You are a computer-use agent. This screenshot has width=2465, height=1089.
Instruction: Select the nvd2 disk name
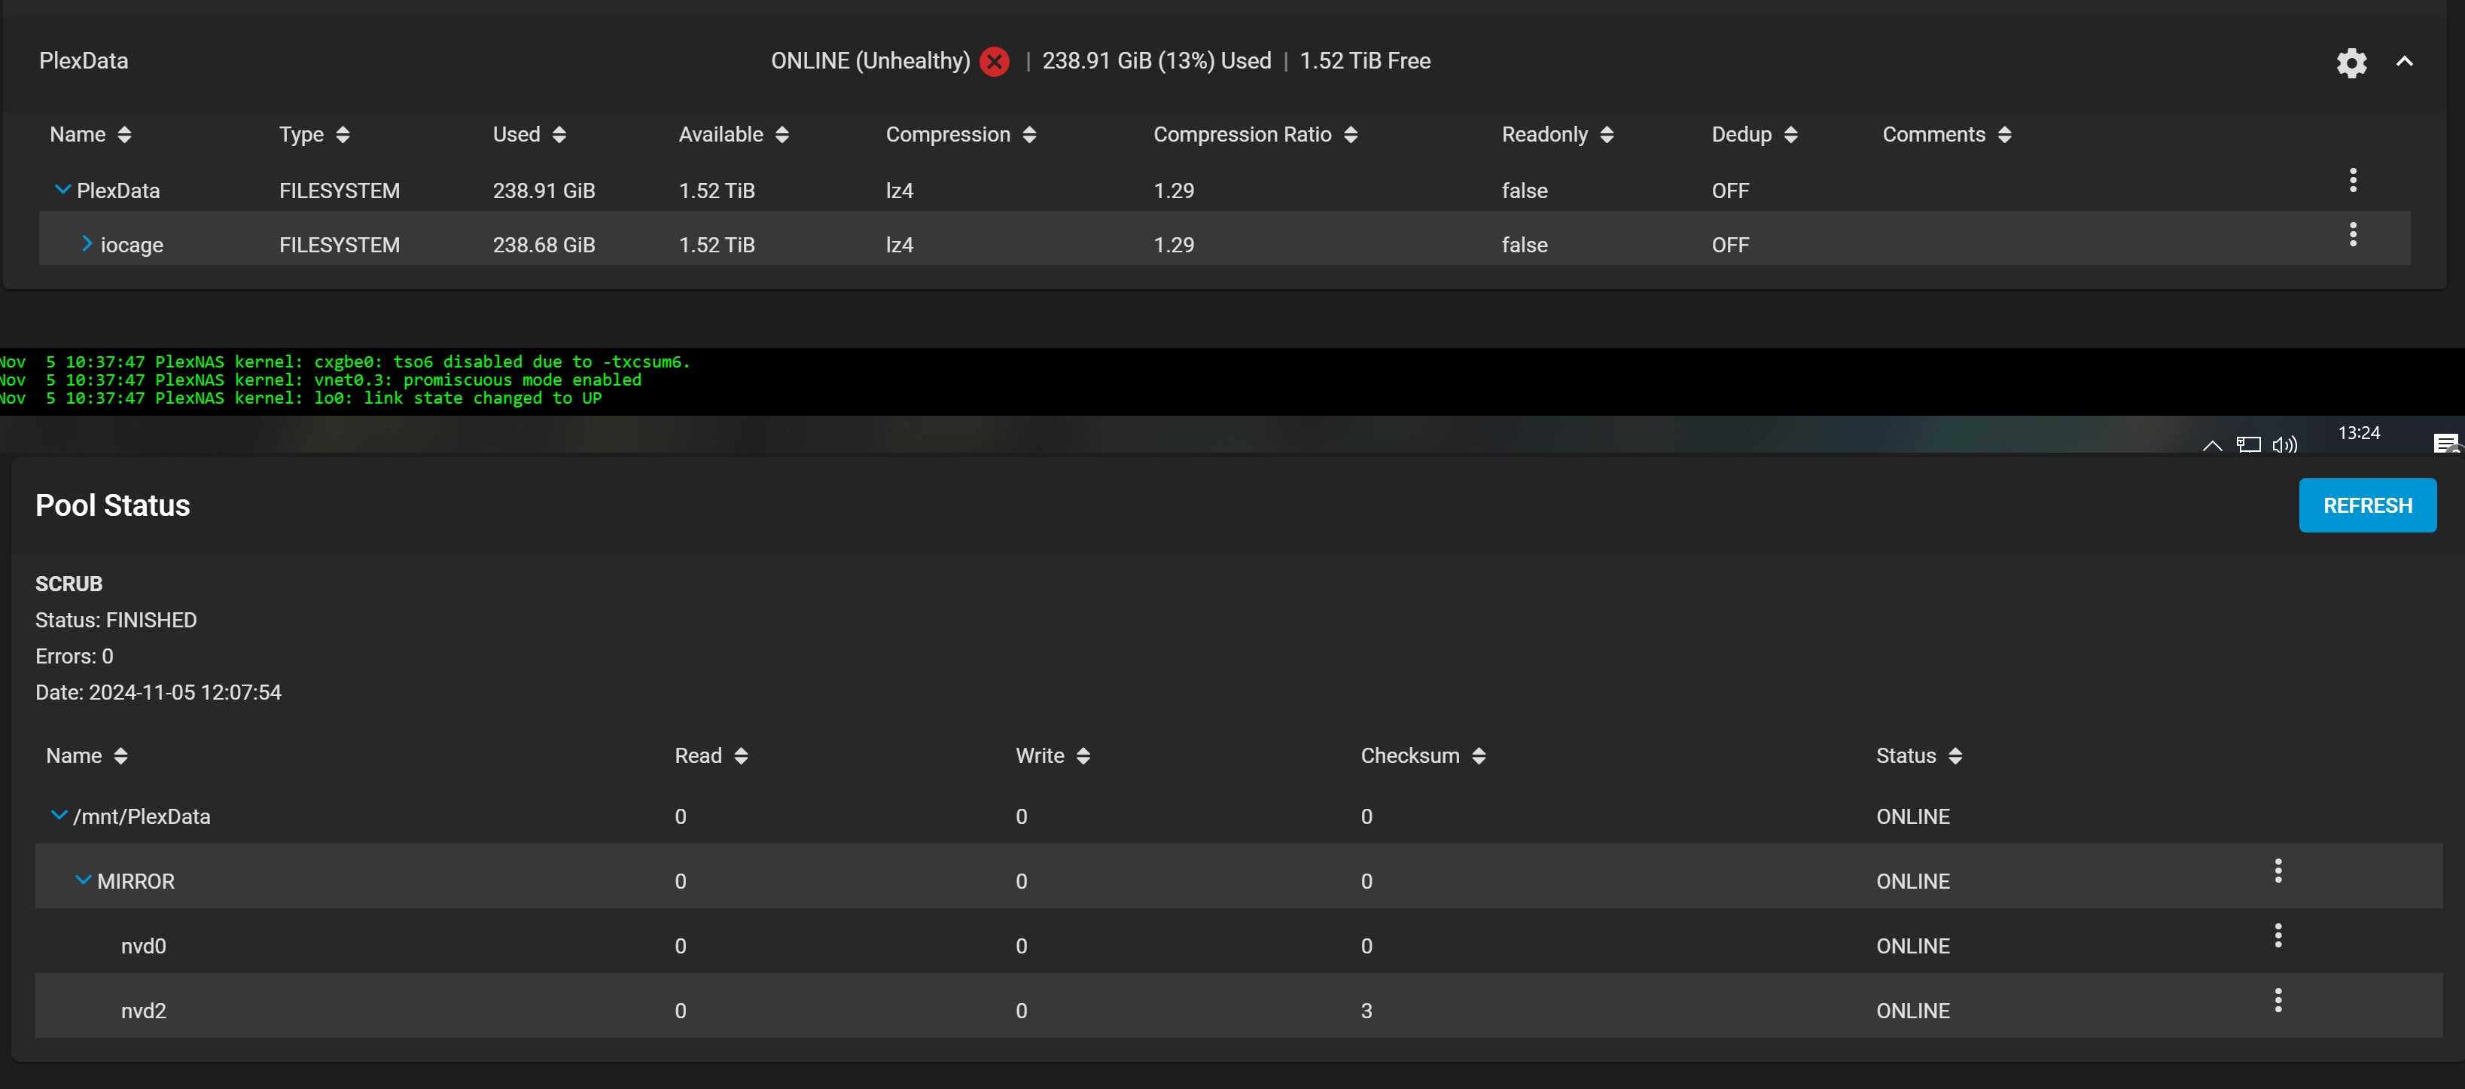tap(144, 1011)
